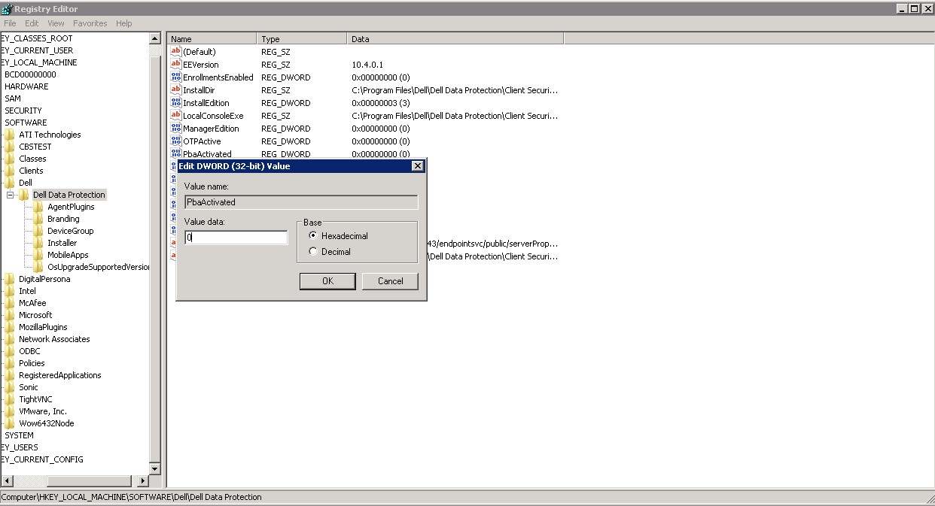Click the AgentPlugins folder icon
Image resolution: width=935 pixels, height=506 pixels.
point(38,207)
